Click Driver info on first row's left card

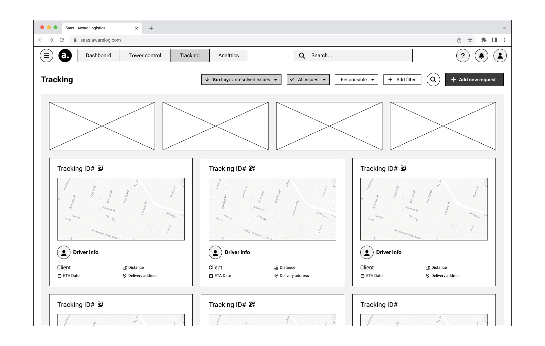(86, 253)
